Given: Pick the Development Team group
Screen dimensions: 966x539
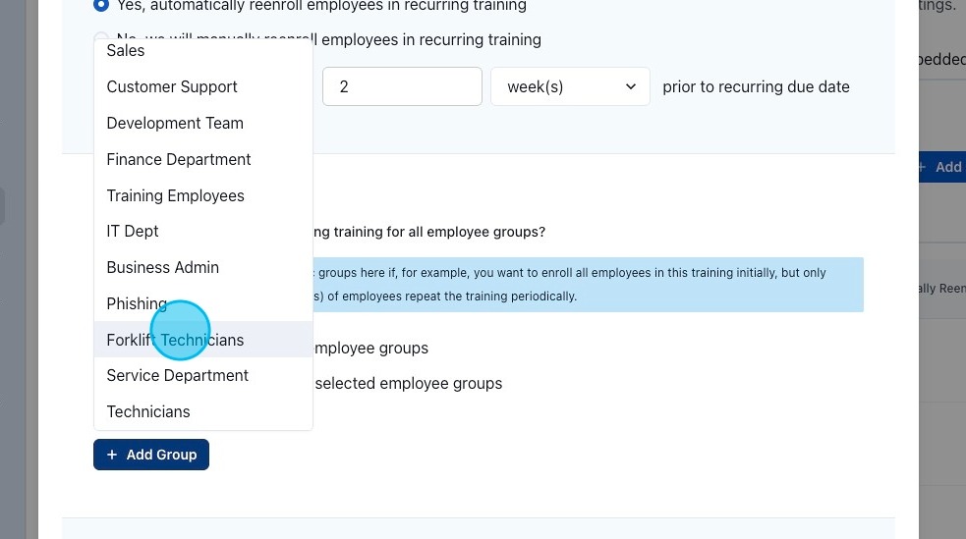Looking at the screenshot, I should tap(175, 123).
